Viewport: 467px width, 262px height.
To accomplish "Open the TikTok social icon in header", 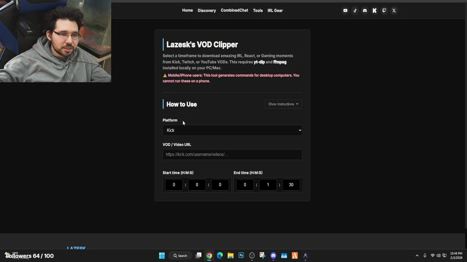I will click(x=355, y=11).
